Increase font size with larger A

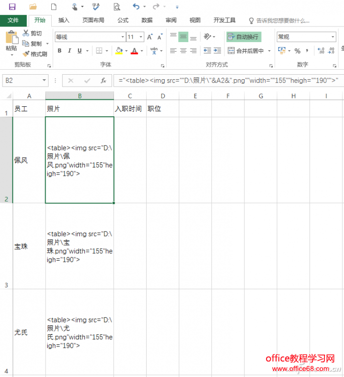[x=150, y=37]
